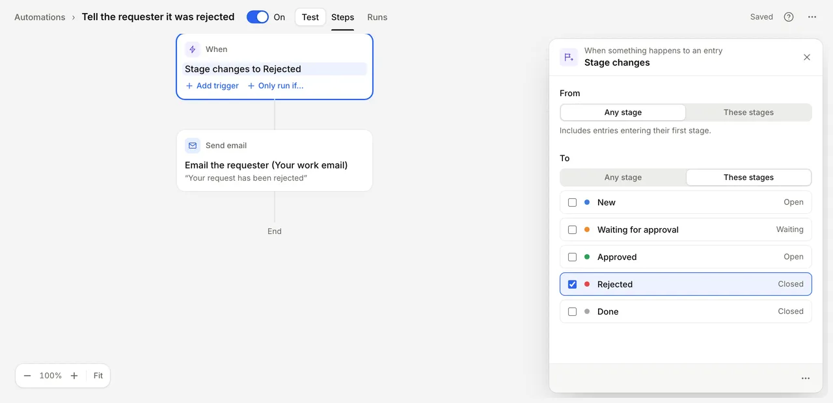
Task: Click 'When something happens to an entry' caption
Action: pos(653,51)
